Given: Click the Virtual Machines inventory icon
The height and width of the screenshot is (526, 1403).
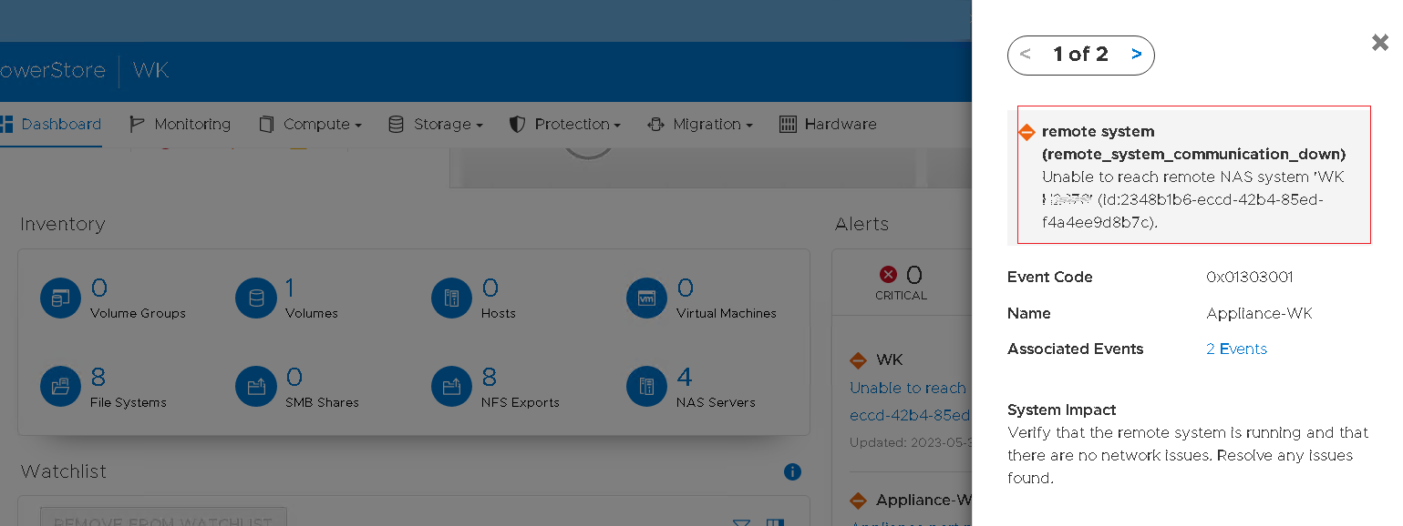Looking at the screenshot, I should pyautogui.click(x=646, y=298).
